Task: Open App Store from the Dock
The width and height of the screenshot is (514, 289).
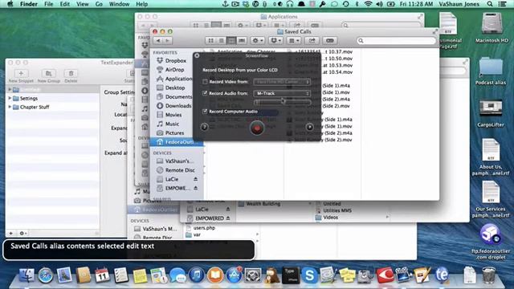Action: (234, 275)
